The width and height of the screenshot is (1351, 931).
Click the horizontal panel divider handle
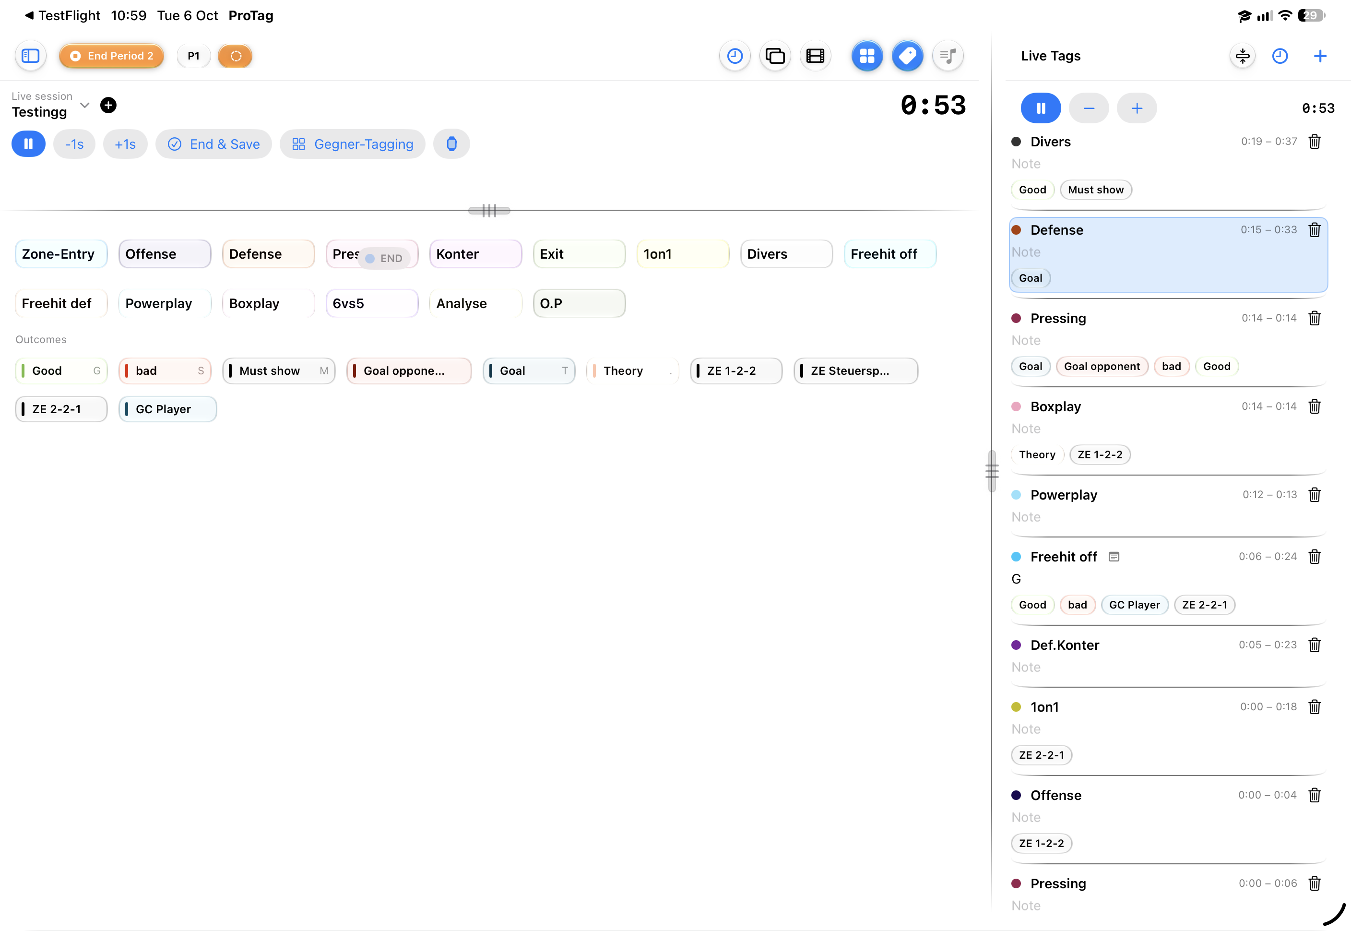489,211
